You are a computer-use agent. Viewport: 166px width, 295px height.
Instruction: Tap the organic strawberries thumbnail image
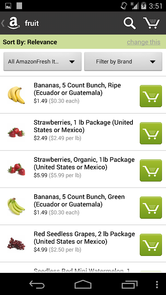[x=16, y=169]
